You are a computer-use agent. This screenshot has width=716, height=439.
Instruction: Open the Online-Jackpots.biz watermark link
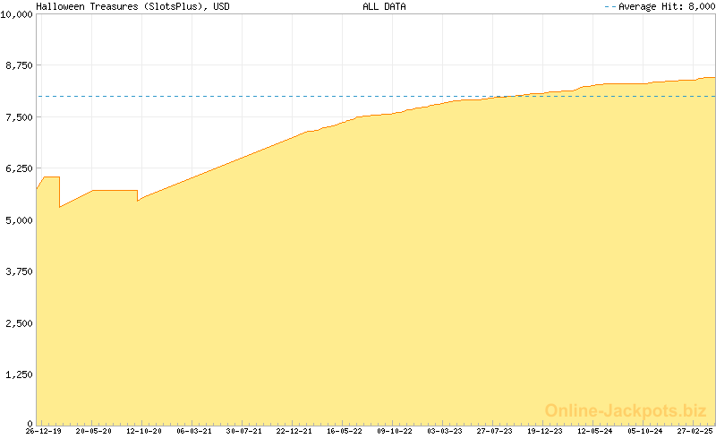pyautogui.click(x=620, y=410)
